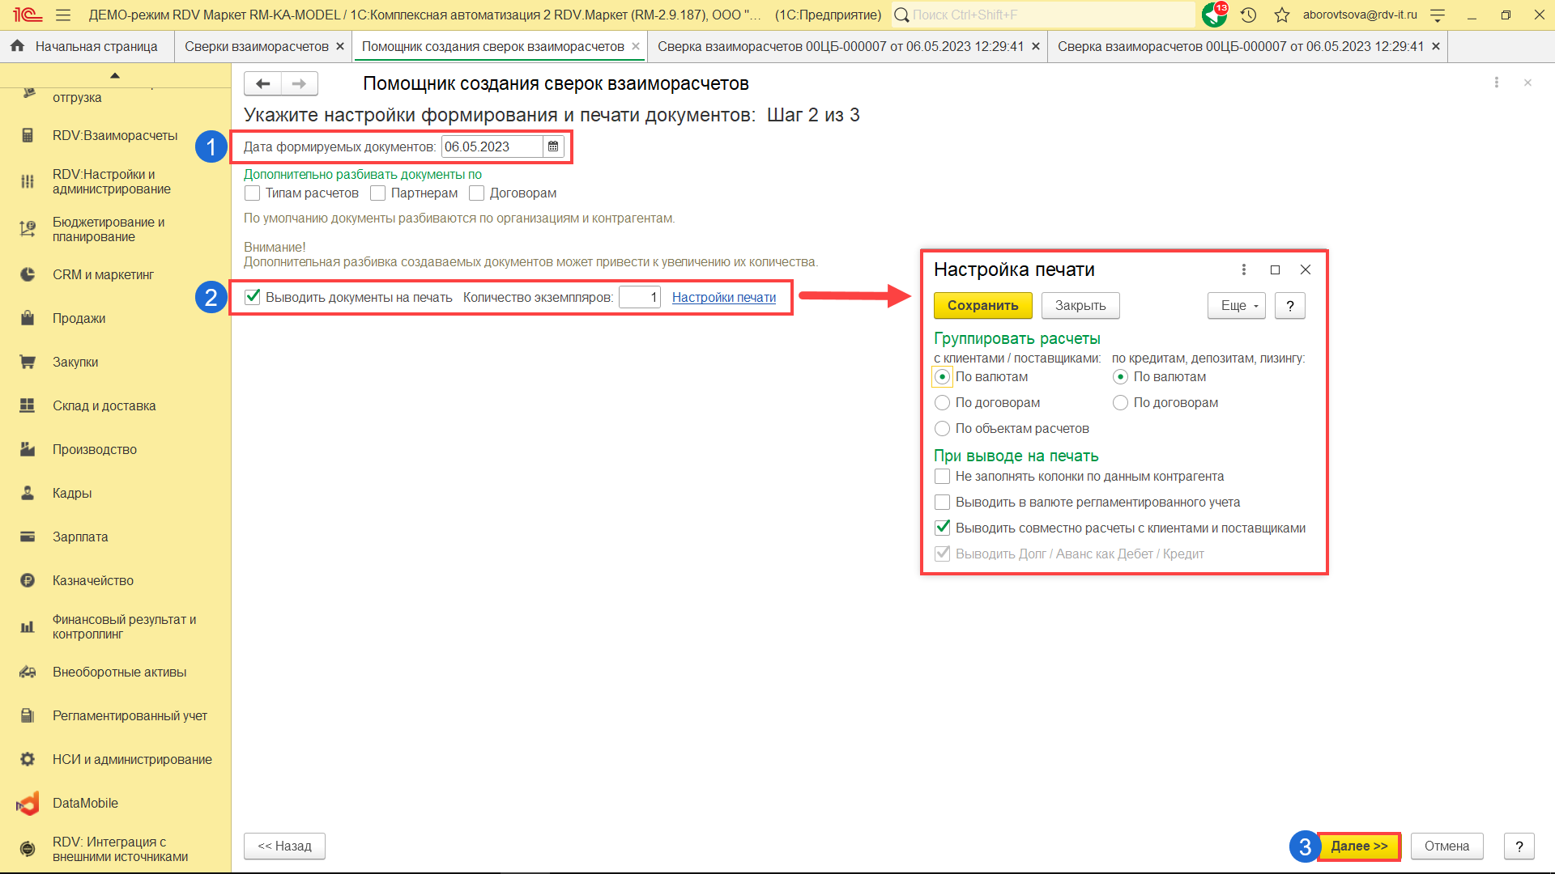Click the back arrow navigation button

[262, 83]
